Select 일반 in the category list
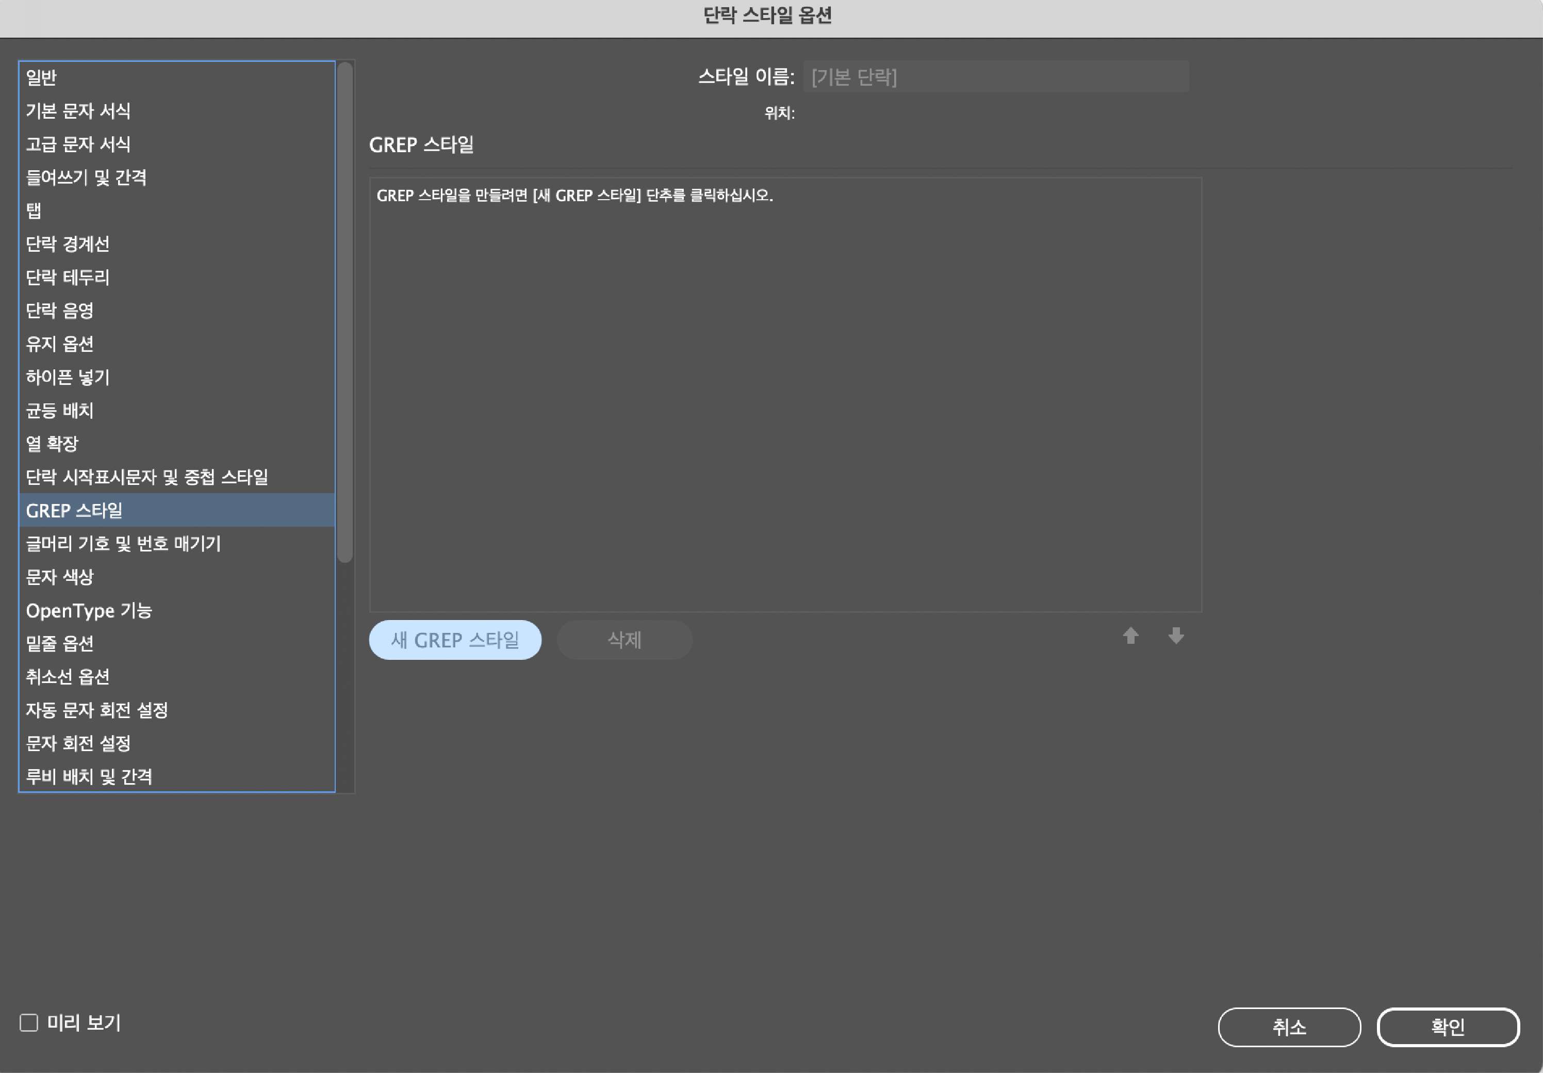Screen dimensions: 1543x1073 (x=42, y=78)
